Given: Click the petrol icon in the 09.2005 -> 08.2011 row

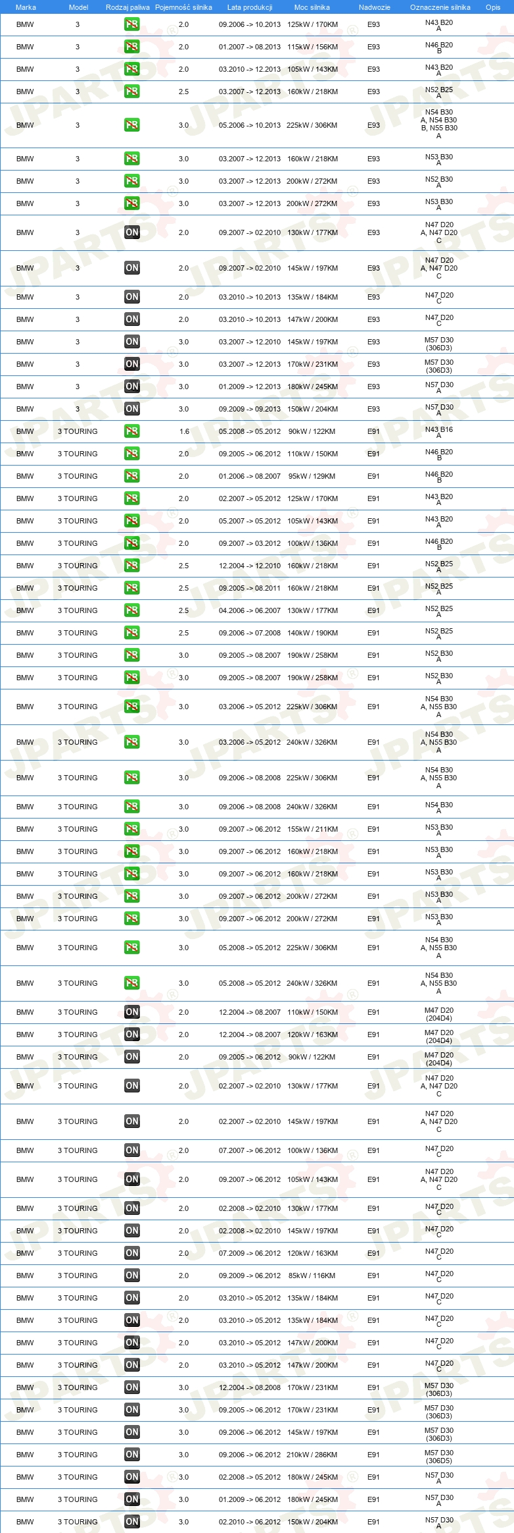Looking at the screenshot, I should (x=131, y=588).
